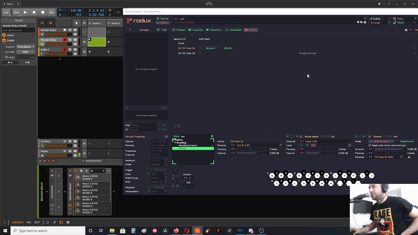Arm global record with the circle button
This screenshot has height=235, width=418.
click(x=43, y=12)
